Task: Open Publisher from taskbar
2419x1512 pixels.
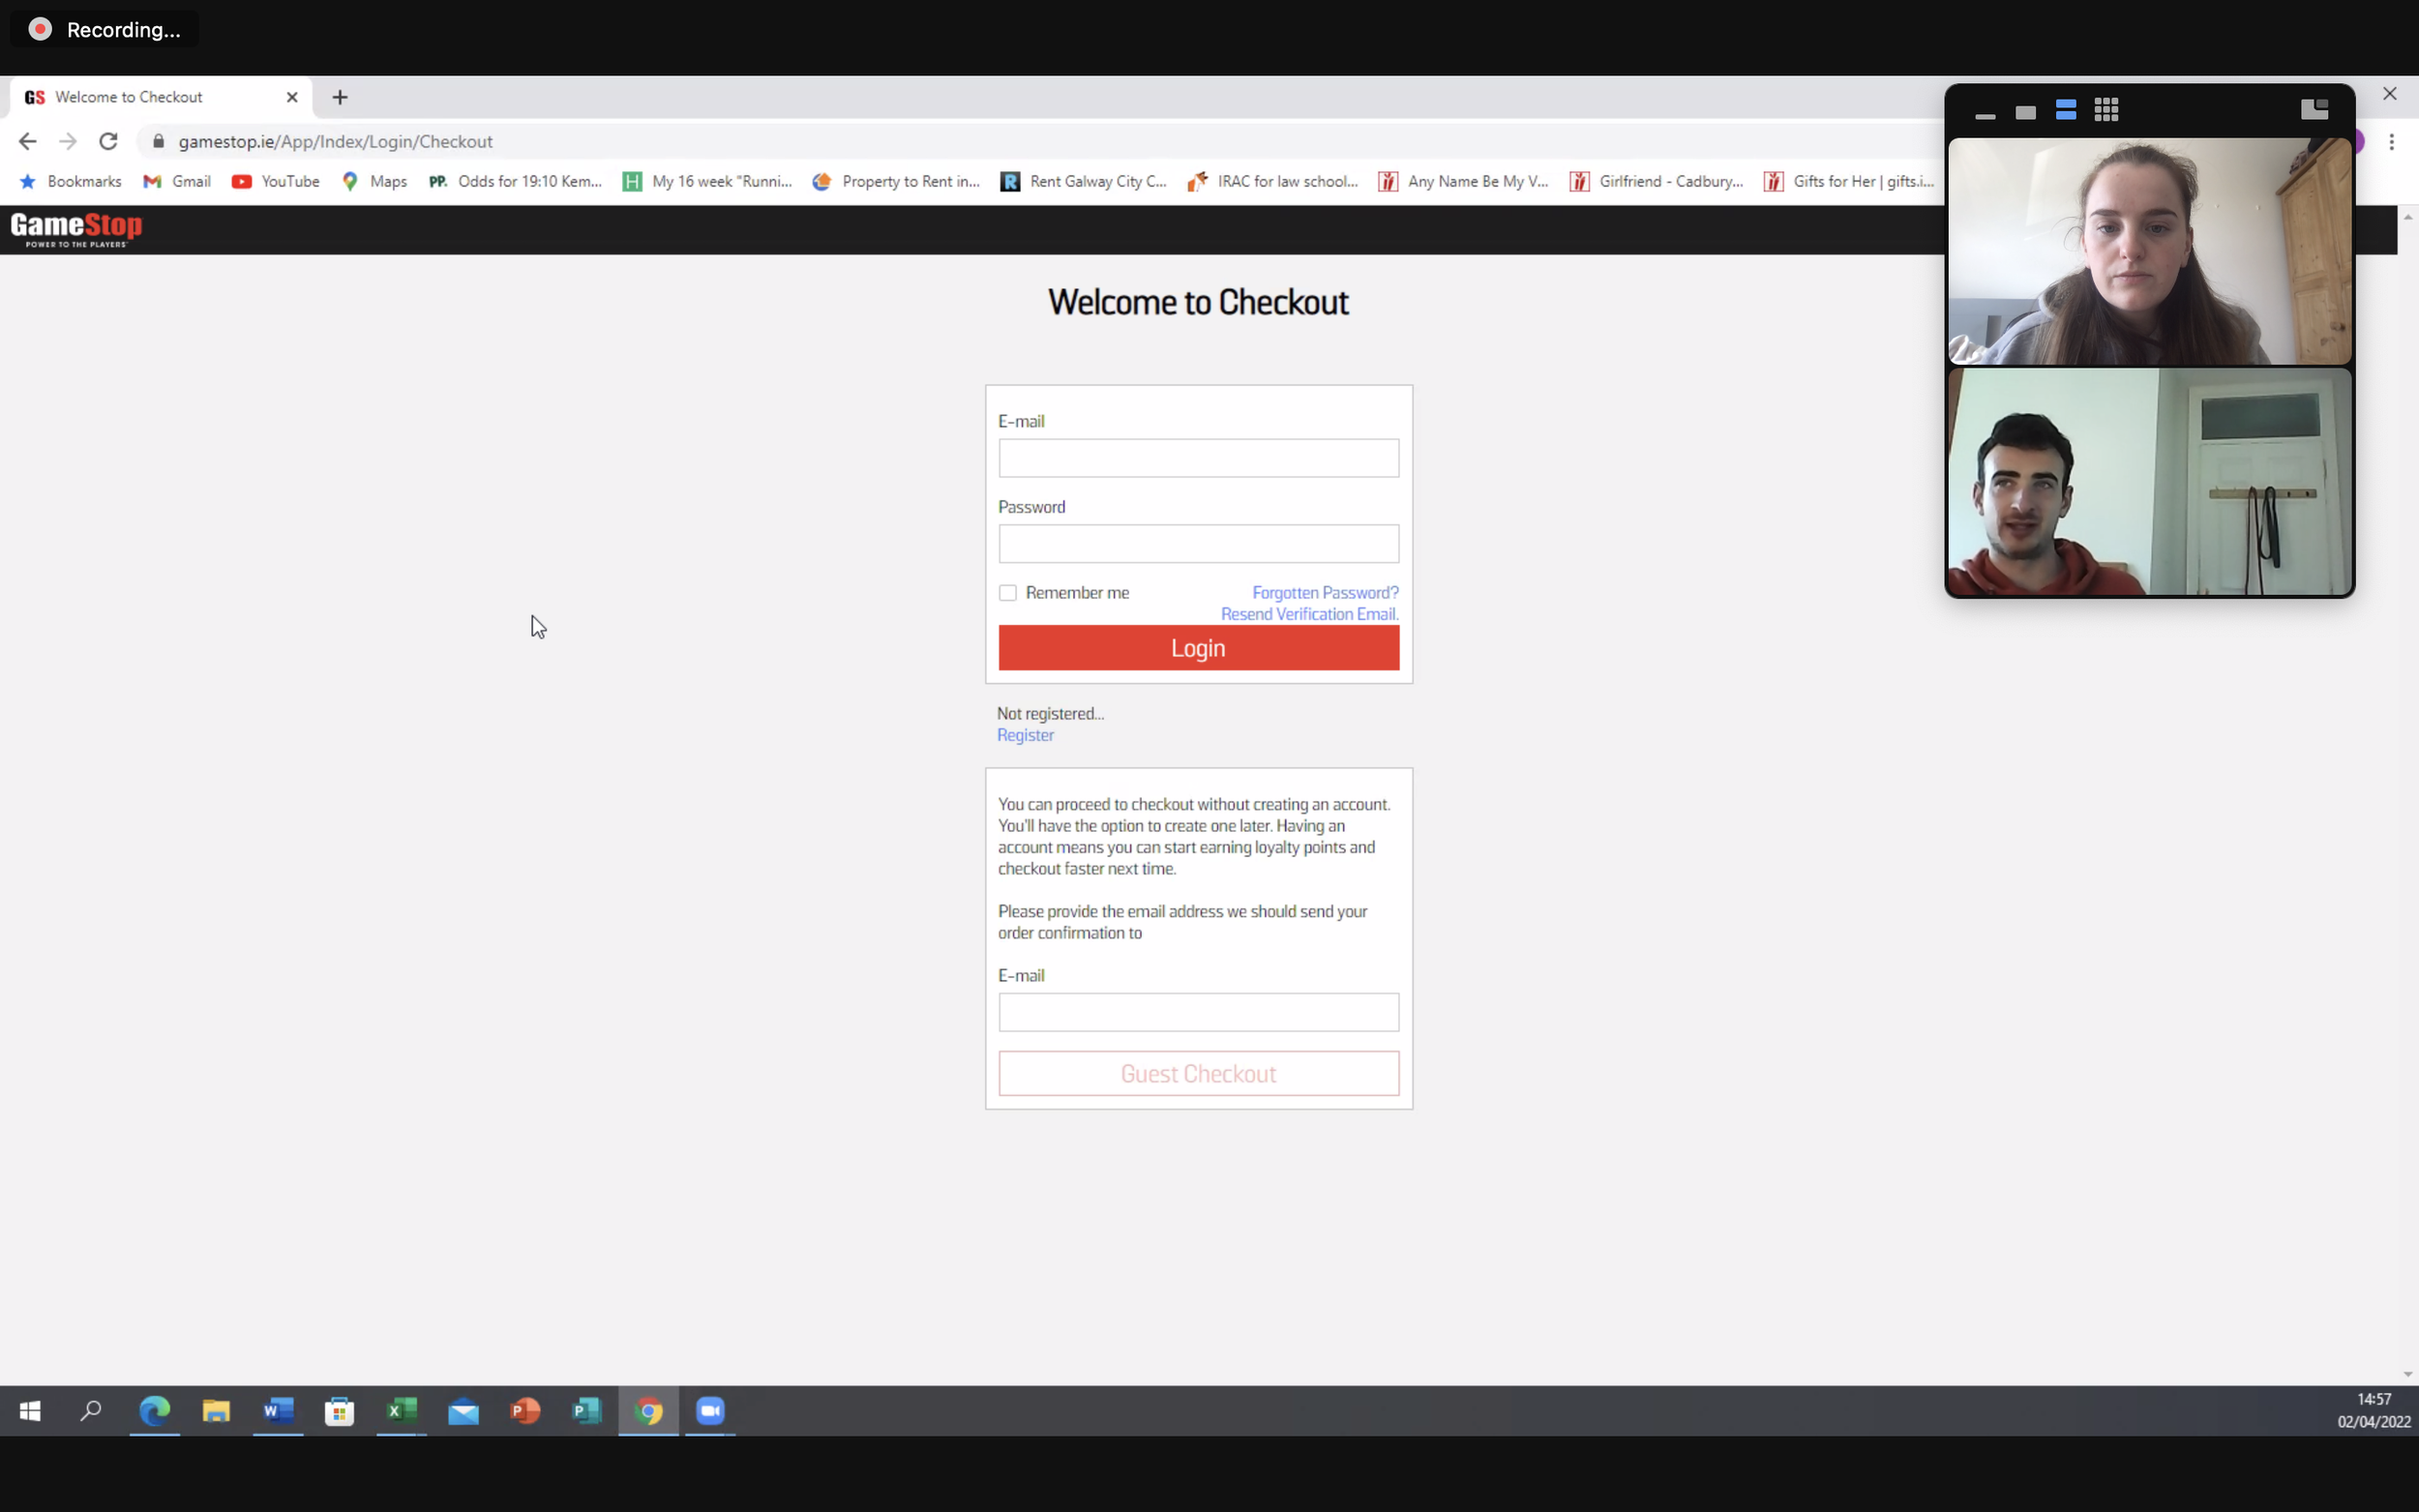Action: pos(587,1410)
